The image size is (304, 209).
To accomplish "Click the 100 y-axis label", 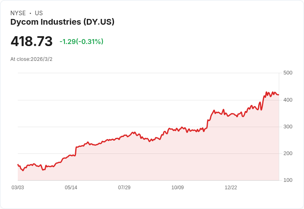I will [287, 180].
